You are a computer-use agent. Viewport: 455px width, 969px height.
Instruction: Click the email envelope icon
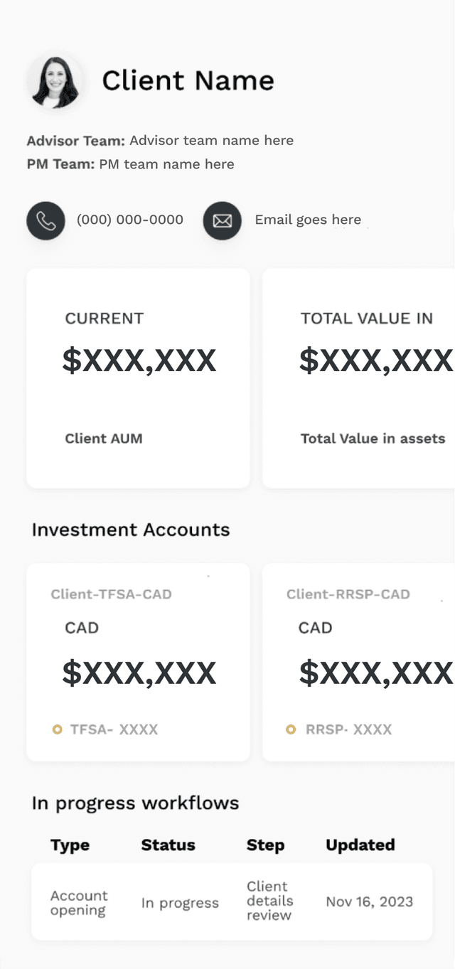tap(222, 220)
